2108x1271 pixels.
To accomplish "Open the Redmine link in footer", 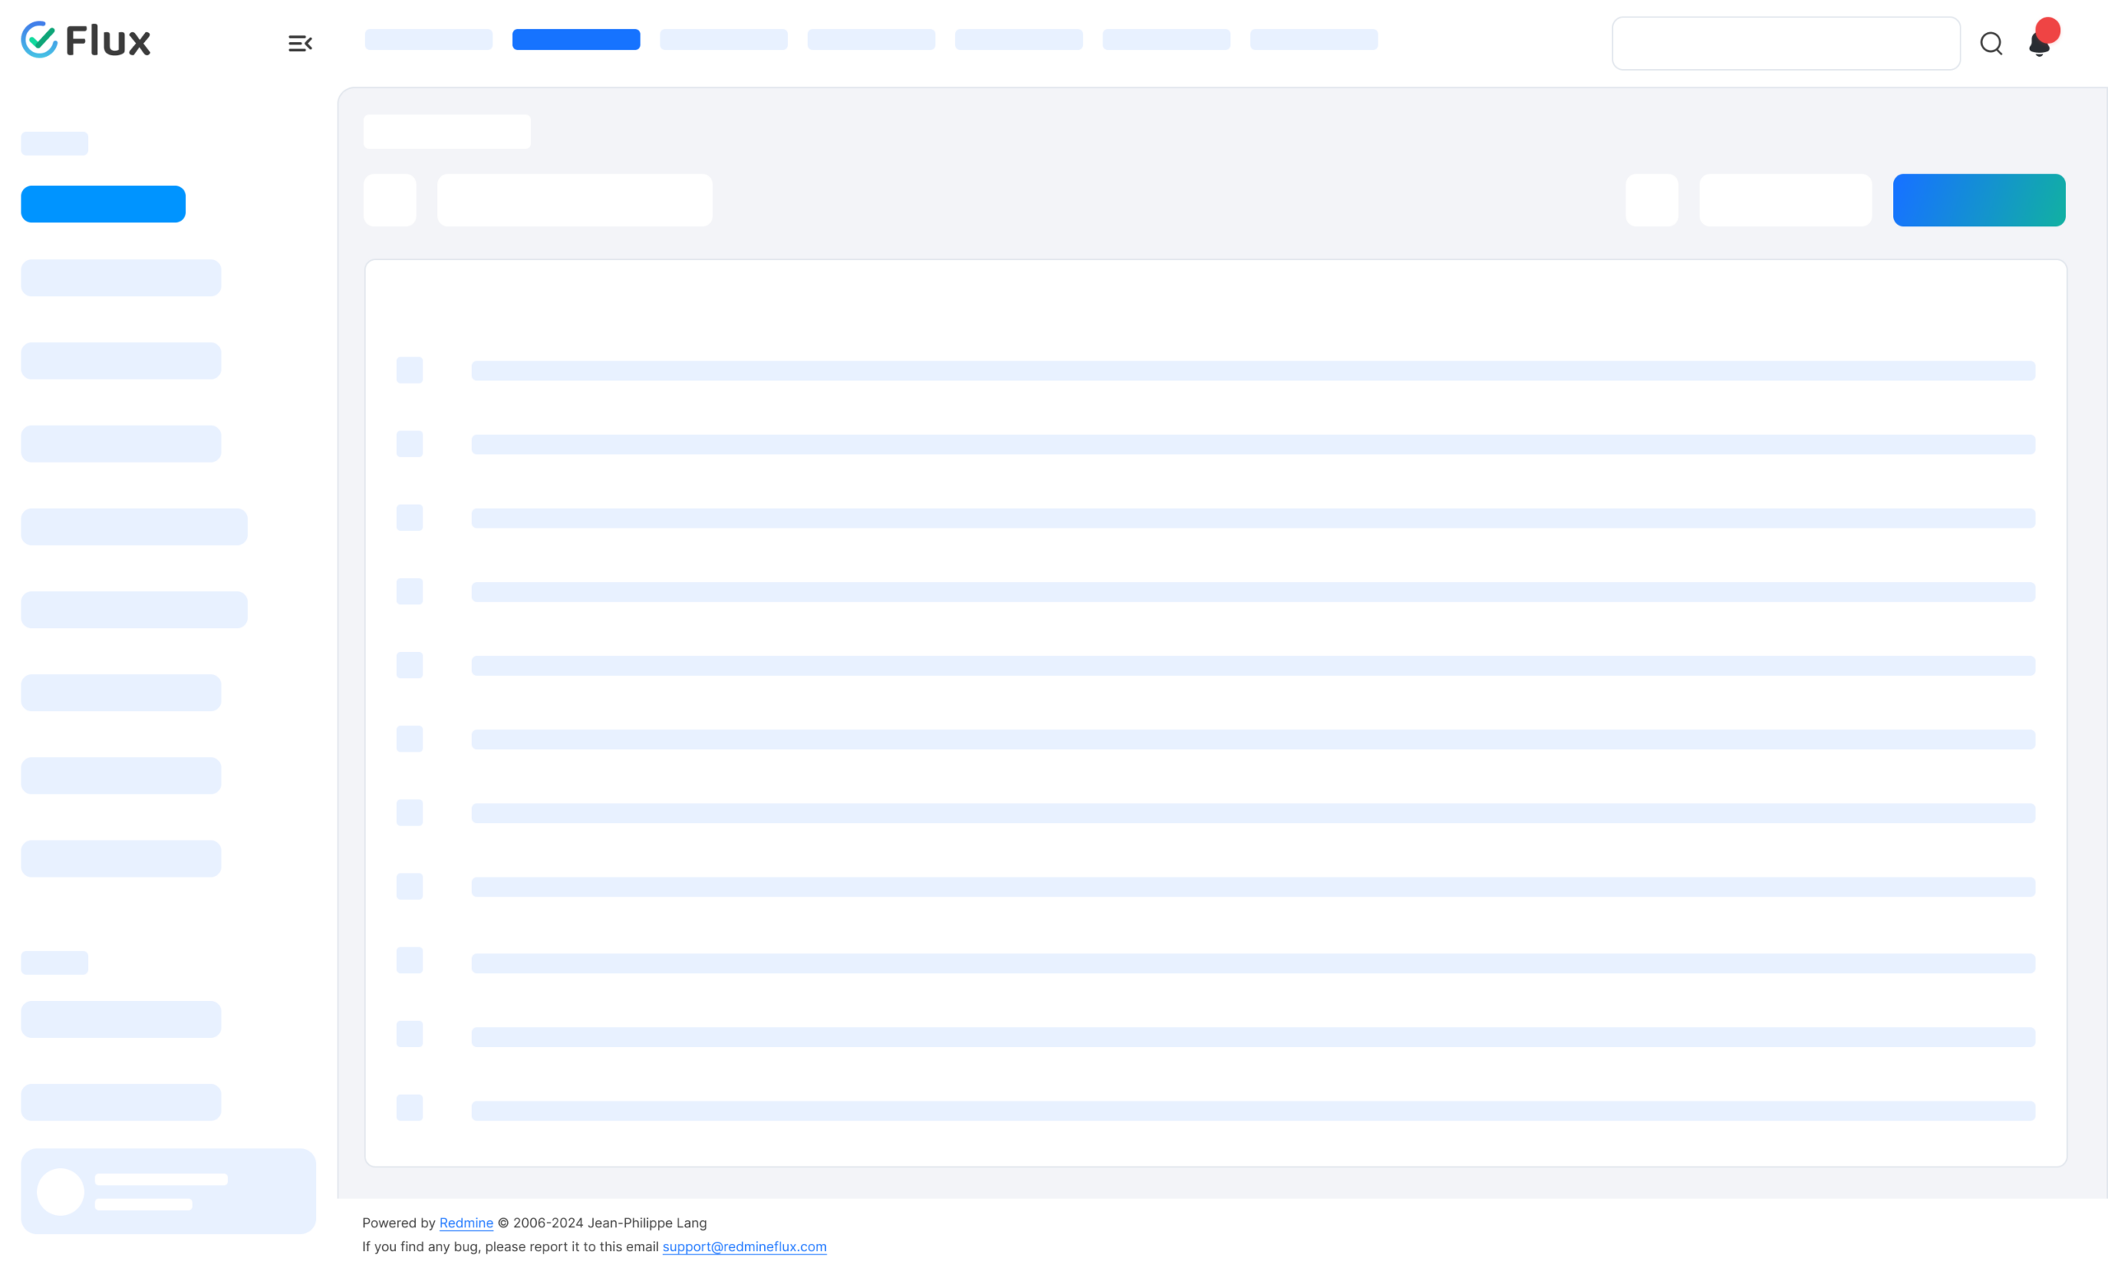I will [x=466, y=1222].
